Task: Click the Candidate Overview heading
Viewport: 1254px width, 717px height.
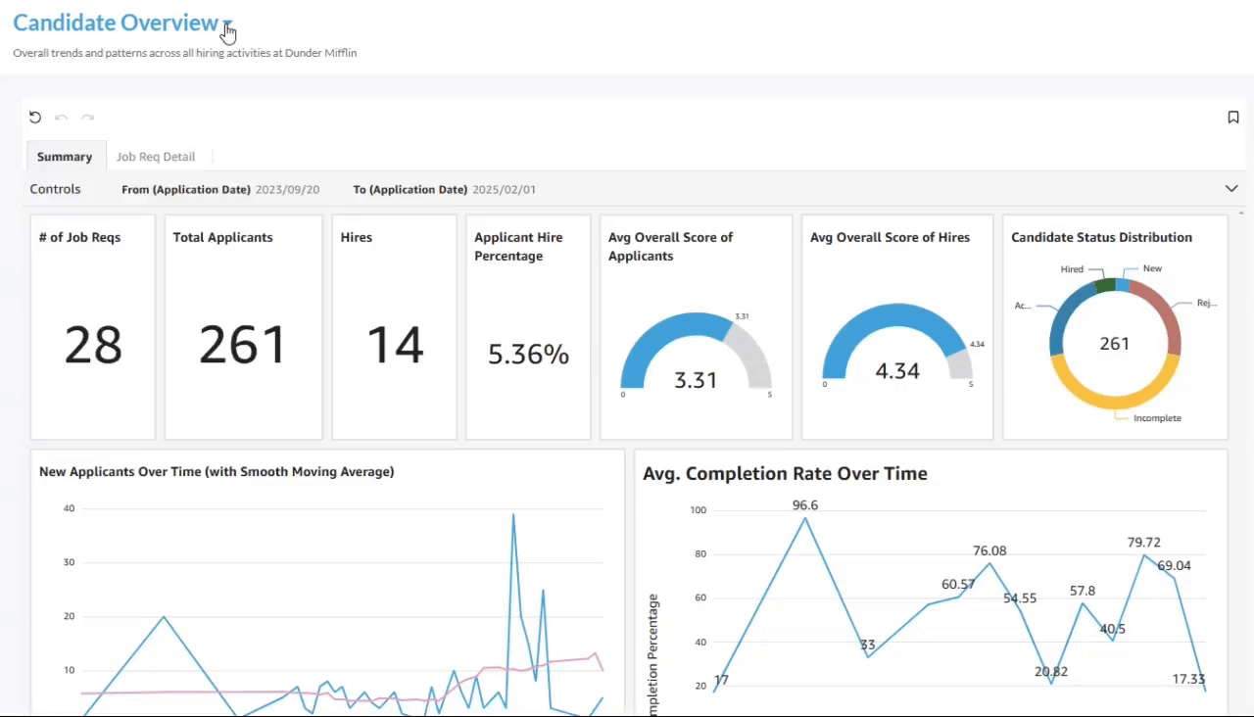Action: pos(116,23)
